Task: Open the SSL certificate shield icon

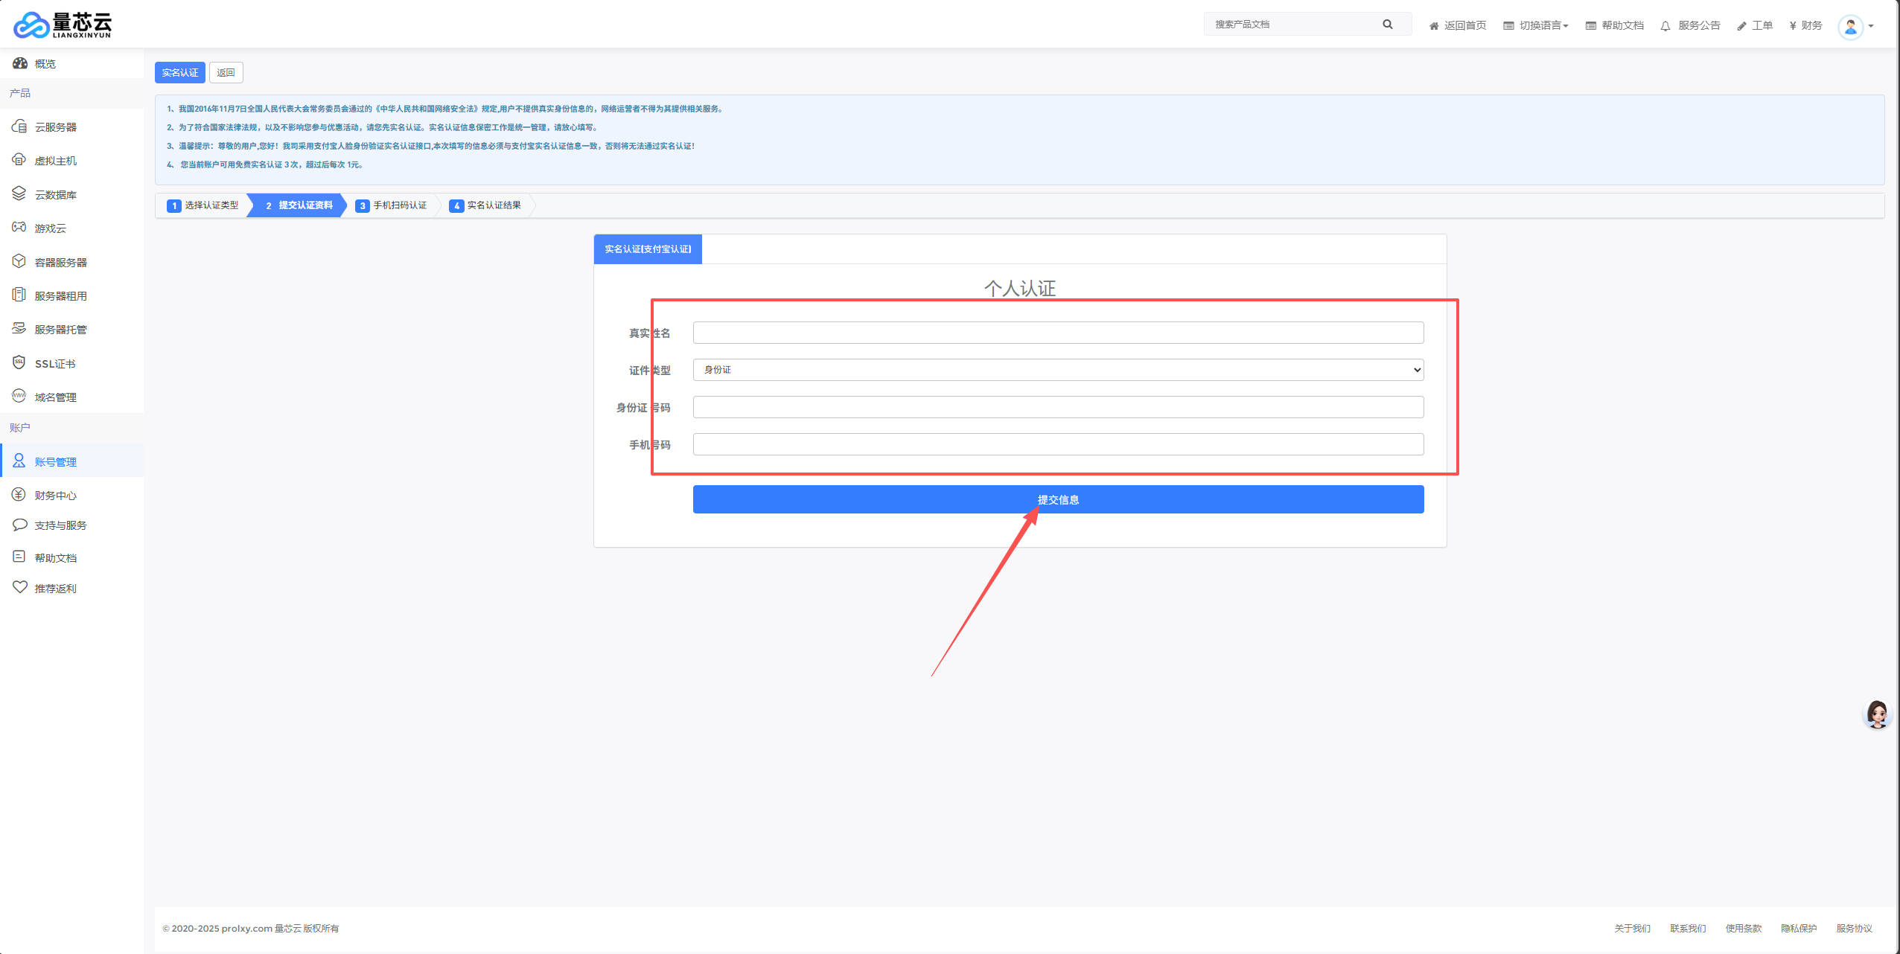Action: 19,362
